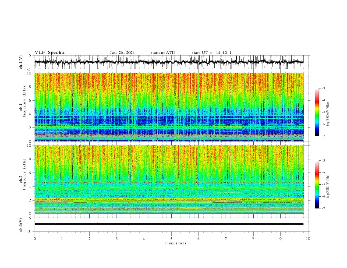347x268 pixels.
Task: Click inside the ch.2 spectrogram panel
Action: point(169,180)
